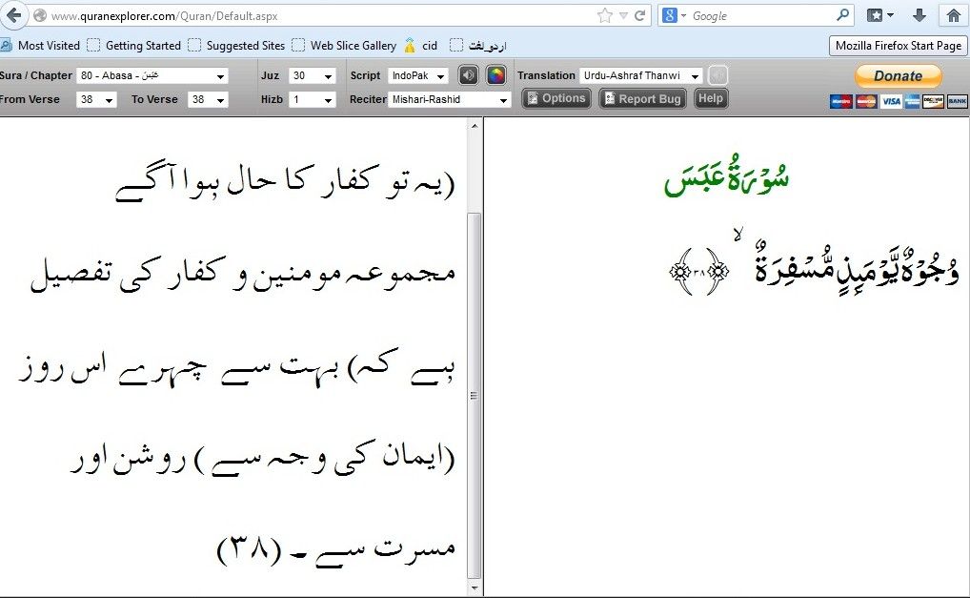Open the Options button
Image resolution: width=970 pixels, height=598 pixels.
pyautogui.click(x=556, y=98)
